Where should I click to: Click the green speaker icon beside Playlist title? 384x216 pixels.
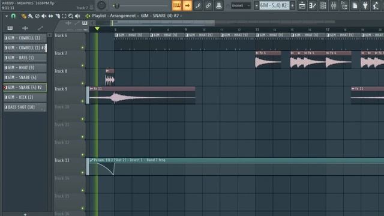tap(88, 16)
